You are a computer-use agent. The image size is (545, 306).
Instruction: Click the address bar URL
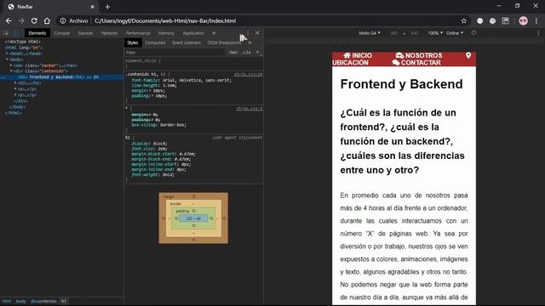click(x=165, y=20)
